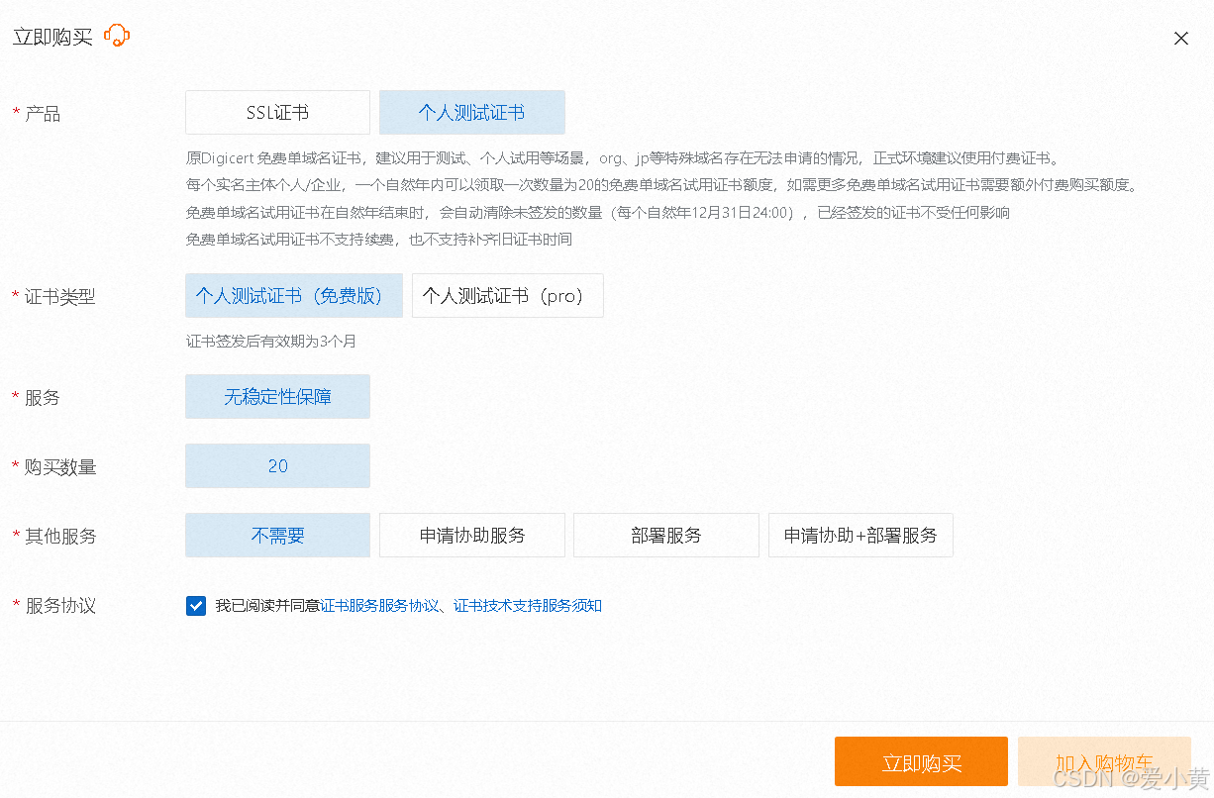Choose 申请协助+部署服务 option
Image resolution: width=1214 pixels, height=798 pixels.
pyautogui.click(x=860, y=536)
